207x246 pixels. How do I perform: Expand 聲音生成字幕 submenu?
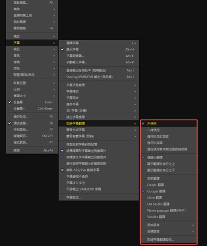click(99, 130)
